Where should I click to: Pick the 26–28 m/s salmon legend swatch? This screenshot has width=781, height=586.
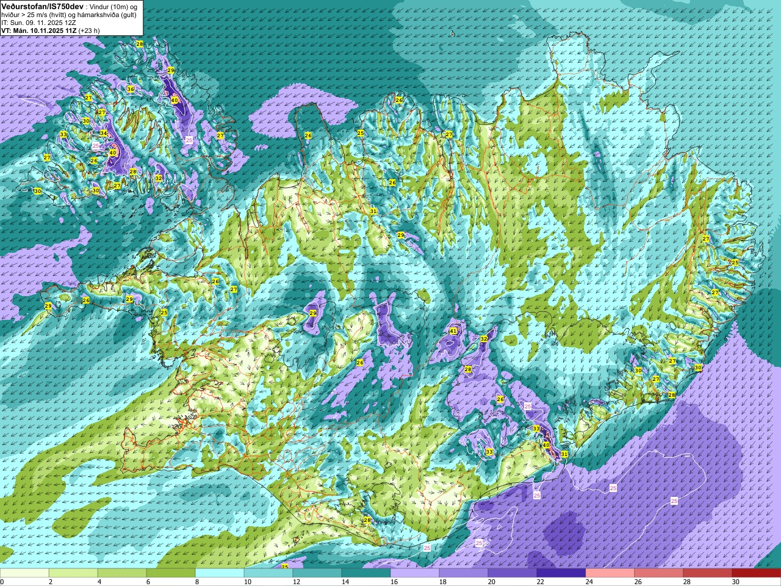(x=659, y=573)
